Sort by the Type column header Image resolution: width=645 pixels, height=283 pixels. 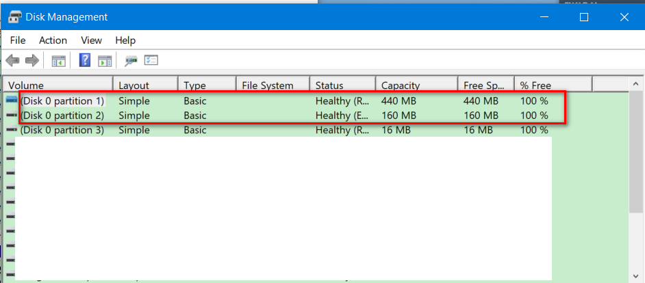click(x=207, y=84)
